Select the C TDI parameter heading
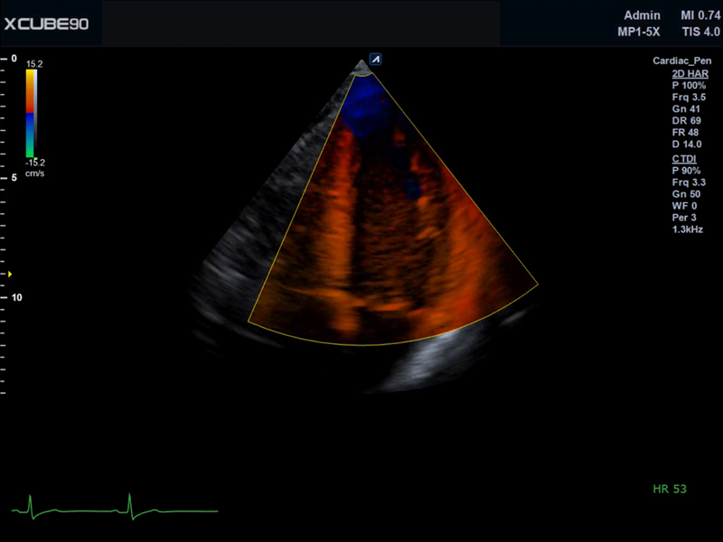 (x=684, y=159)
